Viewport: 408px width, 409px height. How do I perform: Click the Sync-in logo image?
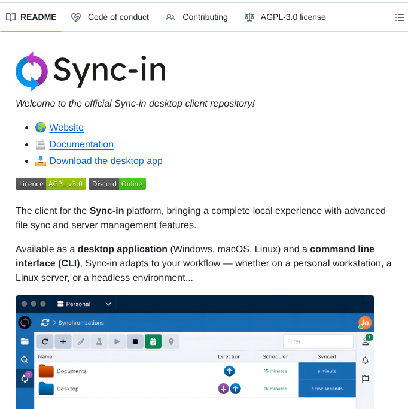[91, 71]
